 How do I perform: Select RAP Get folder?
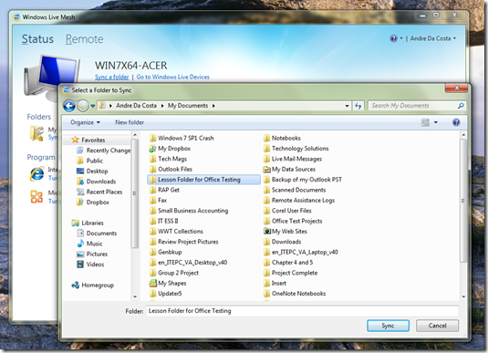[164, 190]
